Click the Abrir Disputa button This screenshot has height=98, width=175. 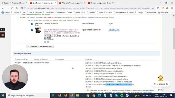(x=114, y=30)
